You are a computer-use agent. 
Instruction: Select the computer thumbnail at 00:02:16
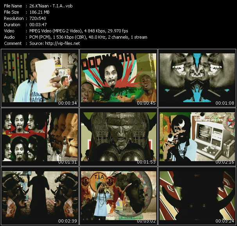197,137
